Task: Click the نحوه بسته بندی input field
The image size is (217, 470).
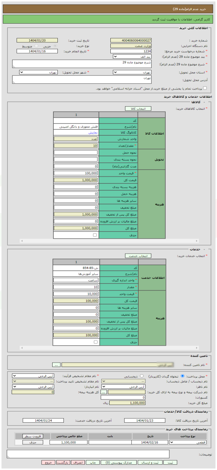Action: point(76,159)
